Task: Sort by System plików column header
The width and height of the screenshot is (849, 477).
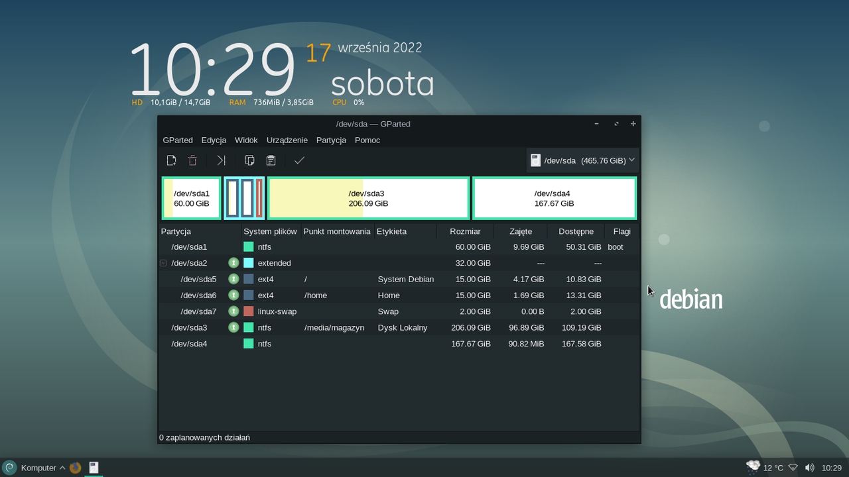Action: [271, 231]
